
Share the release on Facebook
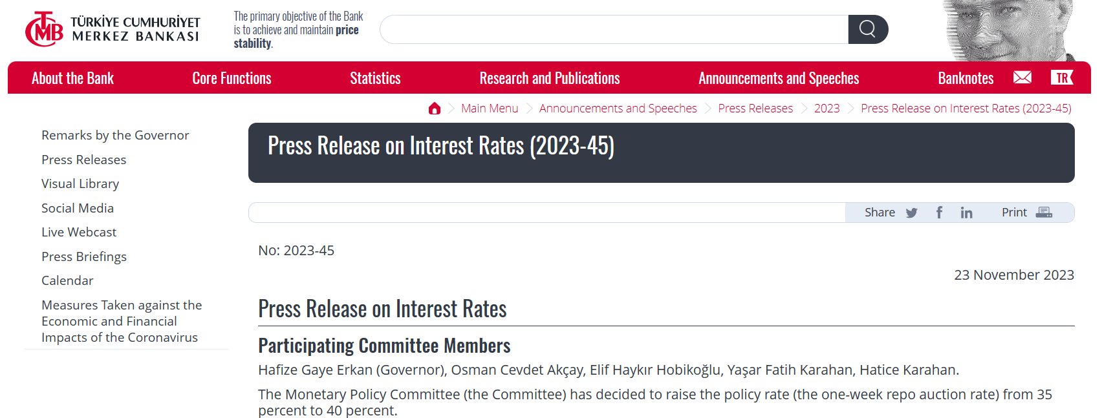click(939, 213)
